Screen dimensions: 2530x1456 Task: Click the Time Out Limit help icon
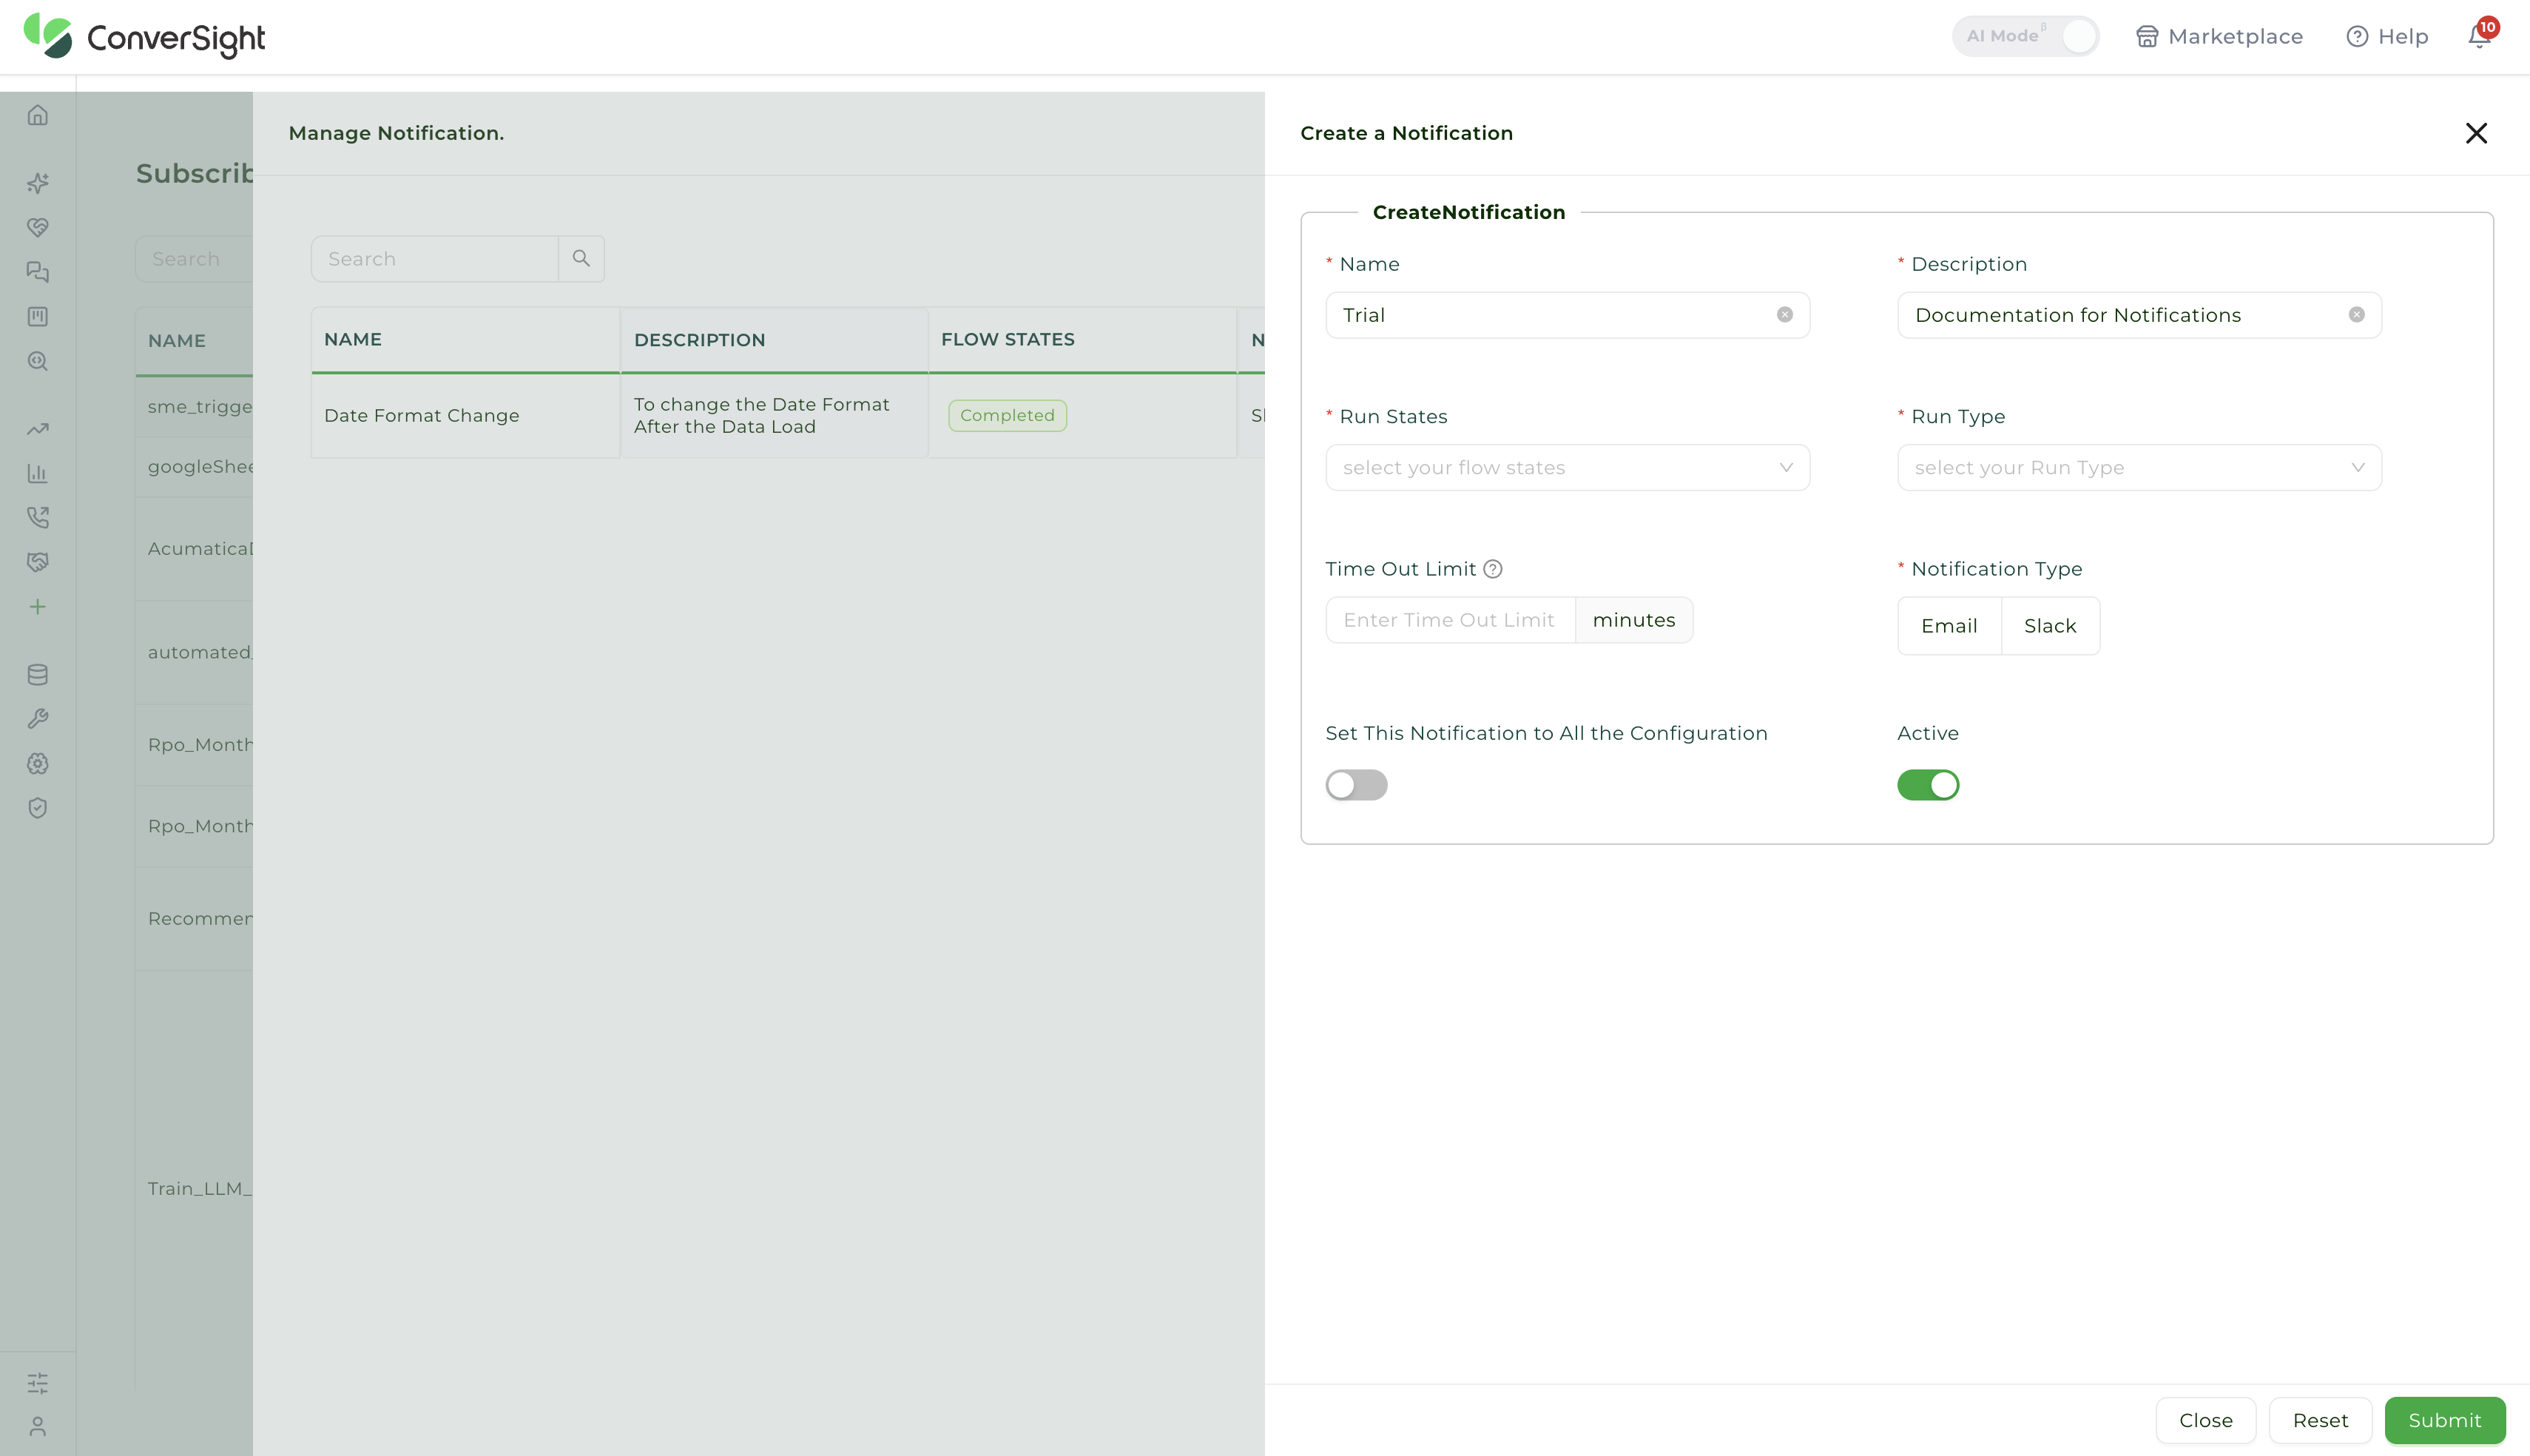coord(1492,569)
